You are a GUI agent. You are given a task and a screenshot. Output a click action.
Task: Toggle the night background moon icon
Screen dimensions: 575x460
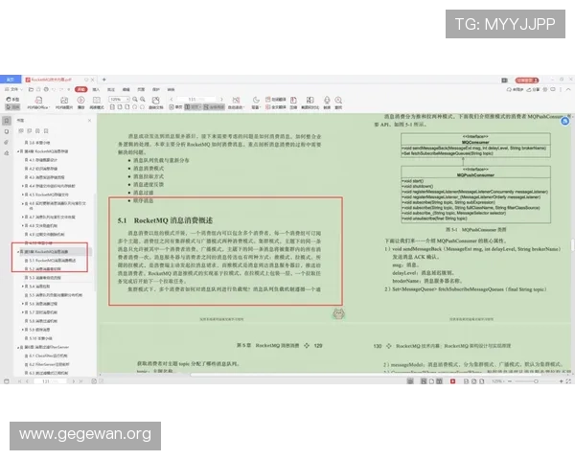pos(256,103)
